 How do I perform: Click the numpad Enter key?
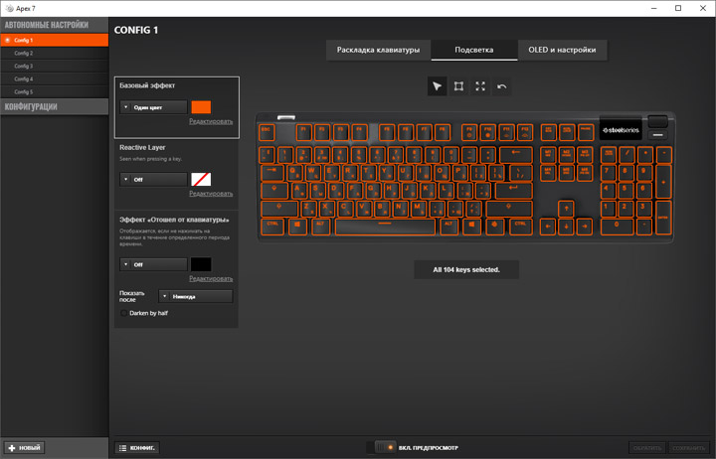pos(663,218)
